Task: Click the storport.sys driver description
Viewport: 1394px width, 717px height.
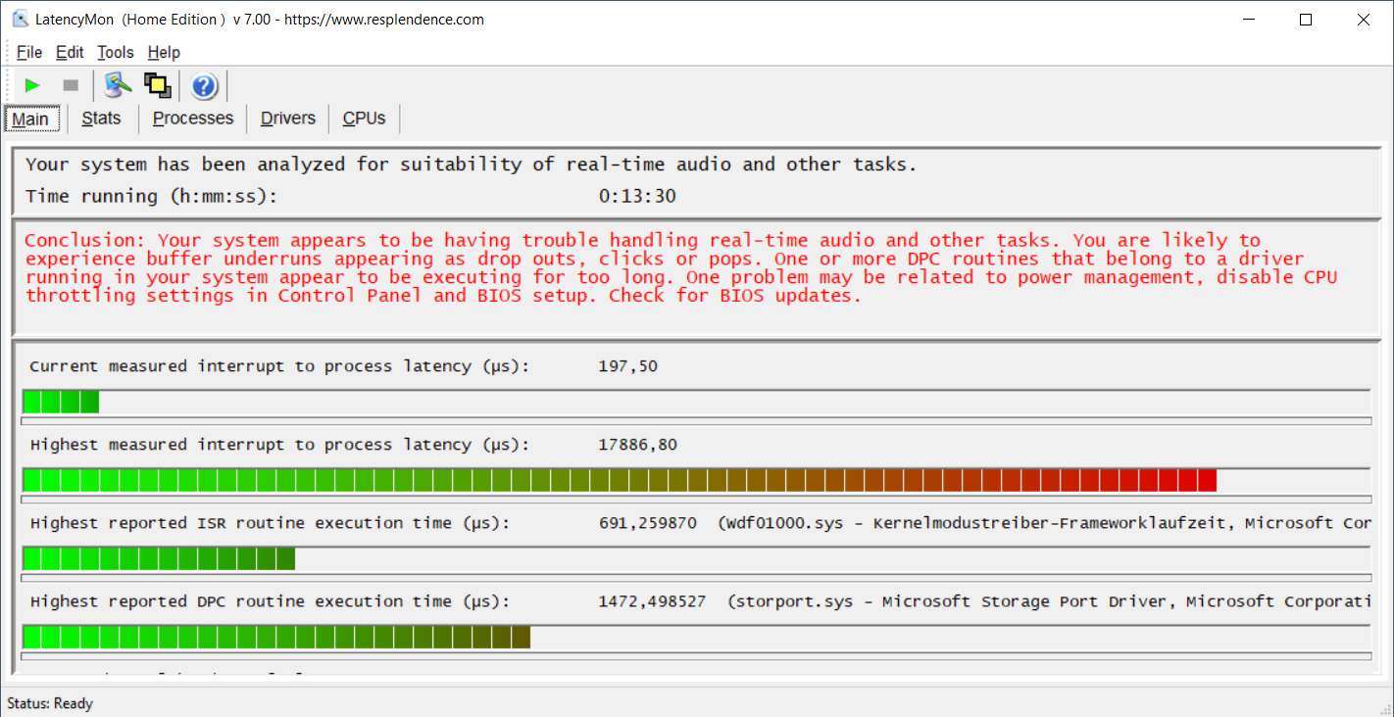Action: [x=1049, y=601]
